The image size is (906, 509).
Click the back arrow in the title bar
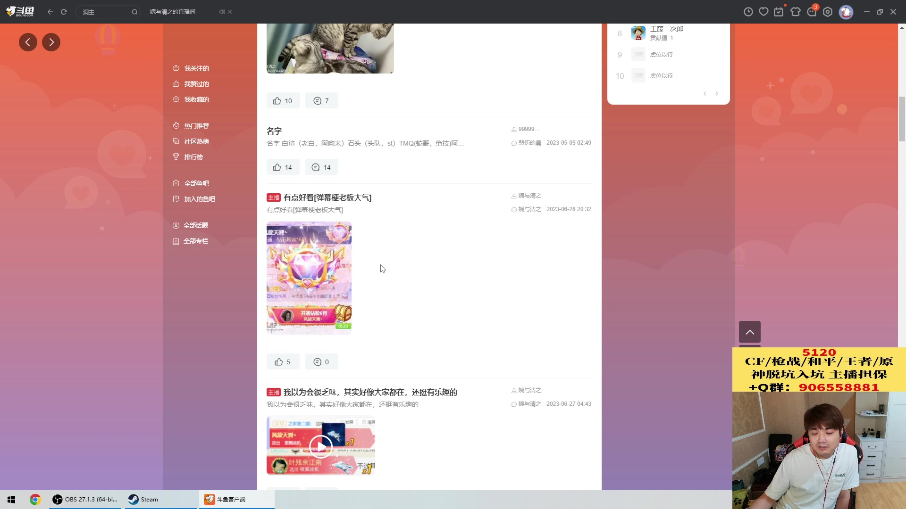pos(50,12)
